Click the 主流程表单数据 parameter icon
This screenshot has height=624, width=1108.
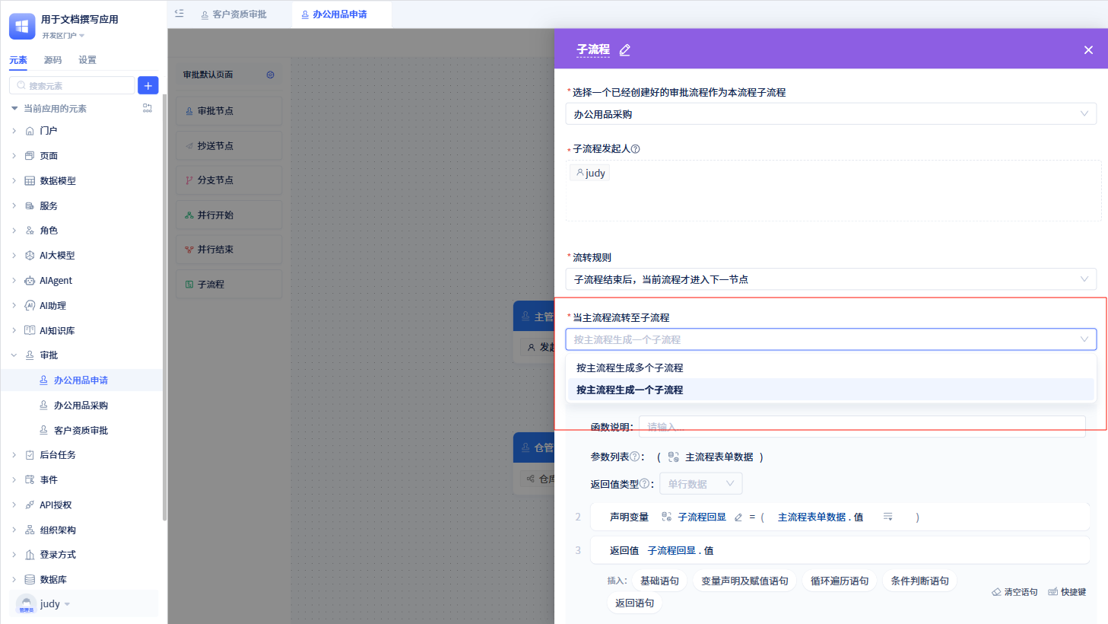(x=673, y=457)
